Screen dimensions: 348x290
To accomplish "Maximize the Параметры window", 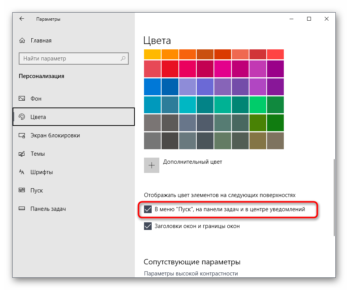I will click(x=309, y=19).
